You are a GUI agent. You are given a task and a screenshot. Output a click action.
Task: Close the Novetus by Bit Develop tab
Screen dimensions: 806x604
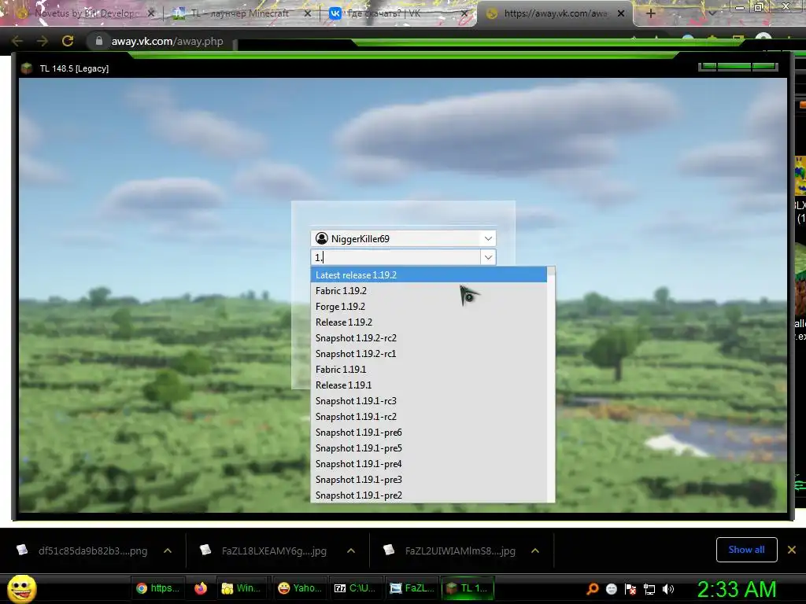(150, 13)
